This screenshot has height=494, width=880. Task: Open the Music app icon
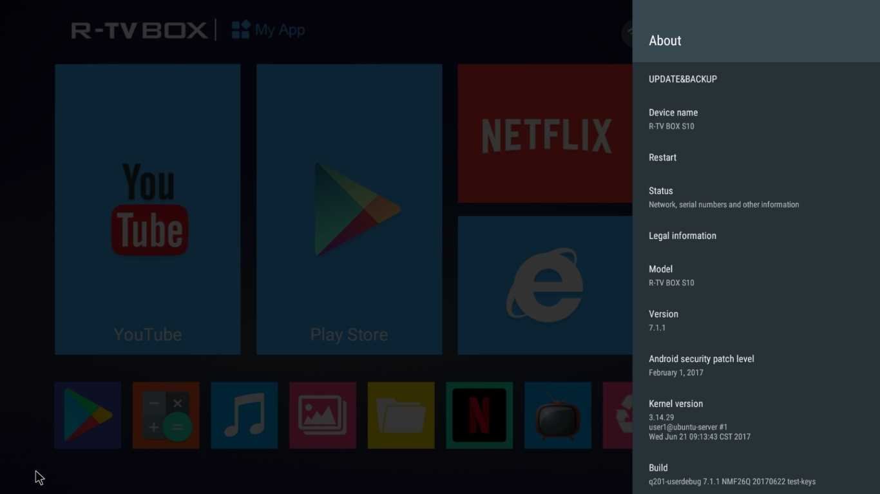tap(244, 415)
